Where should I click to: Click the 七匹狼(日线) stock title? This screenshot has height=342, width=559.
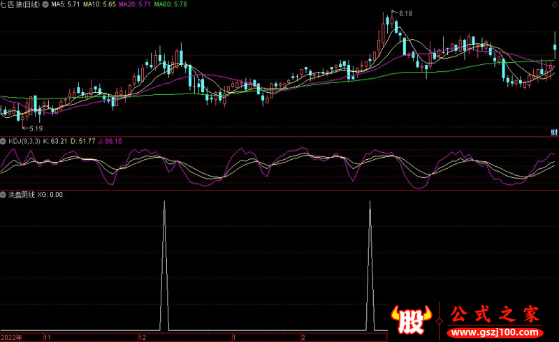tap(21, 5)
